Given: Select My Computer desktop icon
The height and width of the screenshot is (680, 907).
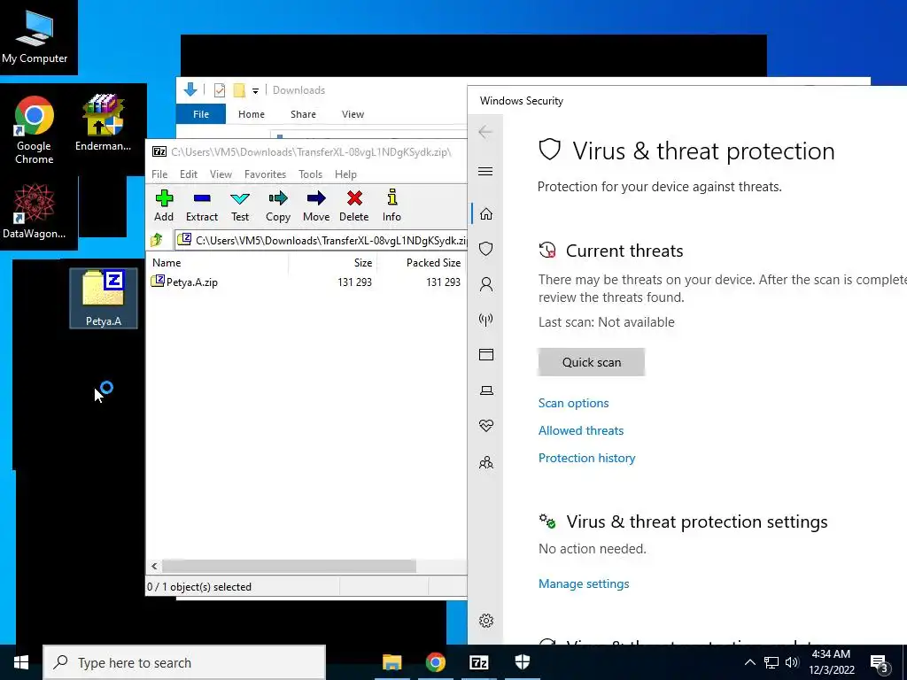Looking at the screenshot, I should (35, 37).
